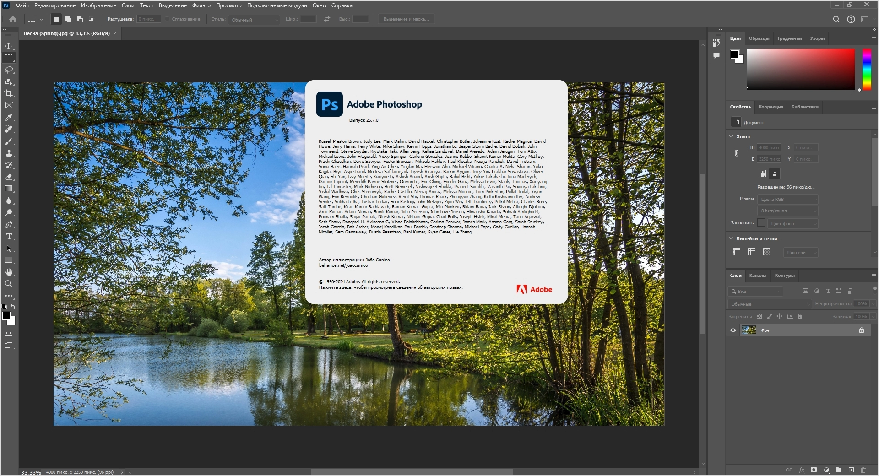Open the Стиль dropdown set to Обычный
This screenshot has height=476, width=879.
(x=254, y=20)
